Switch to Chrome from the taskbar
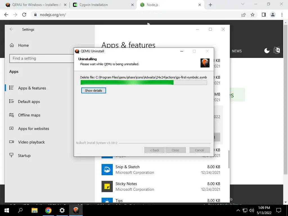This screenshot has width=288, height=216. point(48,210)
